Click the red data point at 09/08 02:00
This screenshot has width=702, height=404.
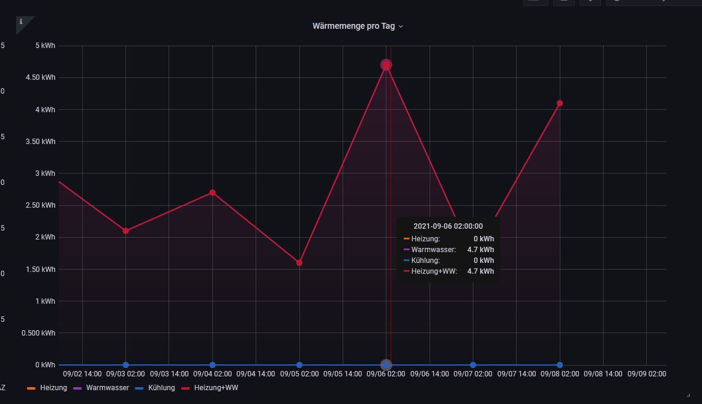(x=560, y=103)
